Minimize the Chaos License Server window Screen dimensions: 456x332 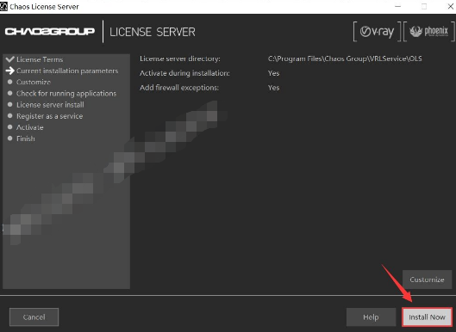(x=398, y=6)
